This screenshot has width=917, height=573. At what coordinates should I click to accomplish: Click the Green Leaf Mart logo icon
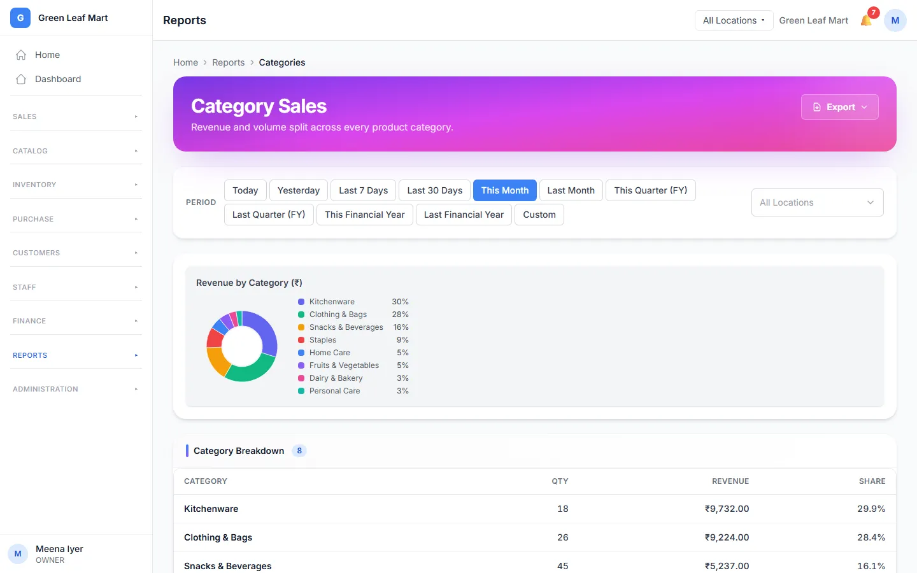click(20, 18)
